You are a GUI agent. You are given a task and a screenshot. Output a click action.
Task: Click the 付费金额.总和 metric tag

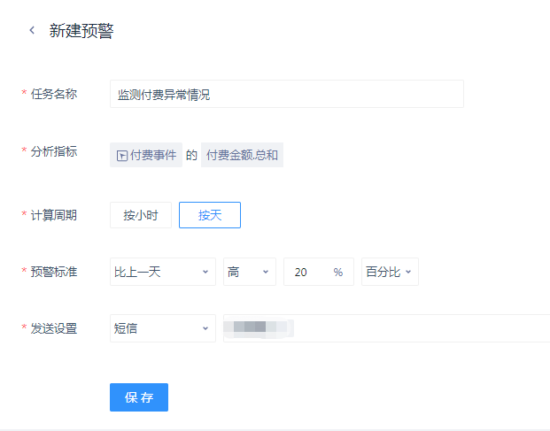(x=242, y=156)
